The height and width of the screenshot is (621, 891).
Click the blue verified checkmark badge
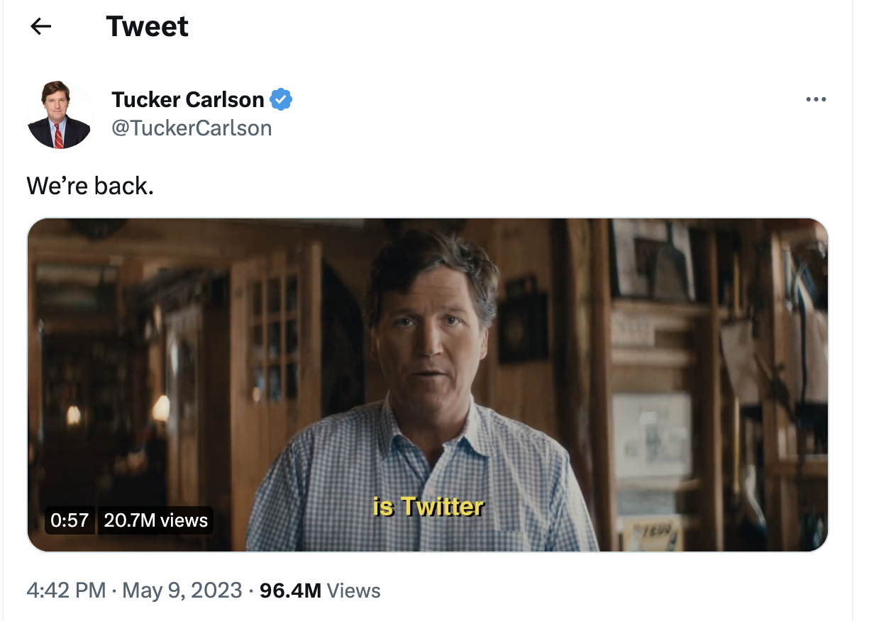(282, 100)
